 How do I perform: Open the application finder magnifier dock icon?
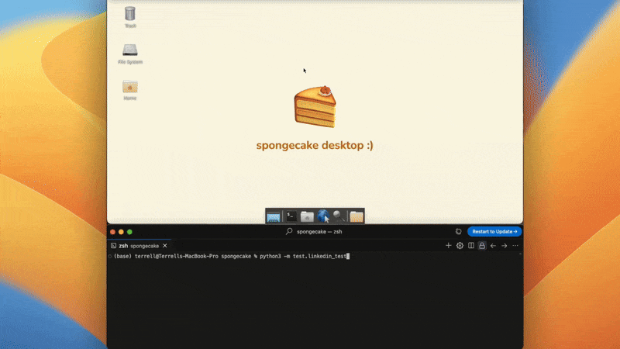339,216
